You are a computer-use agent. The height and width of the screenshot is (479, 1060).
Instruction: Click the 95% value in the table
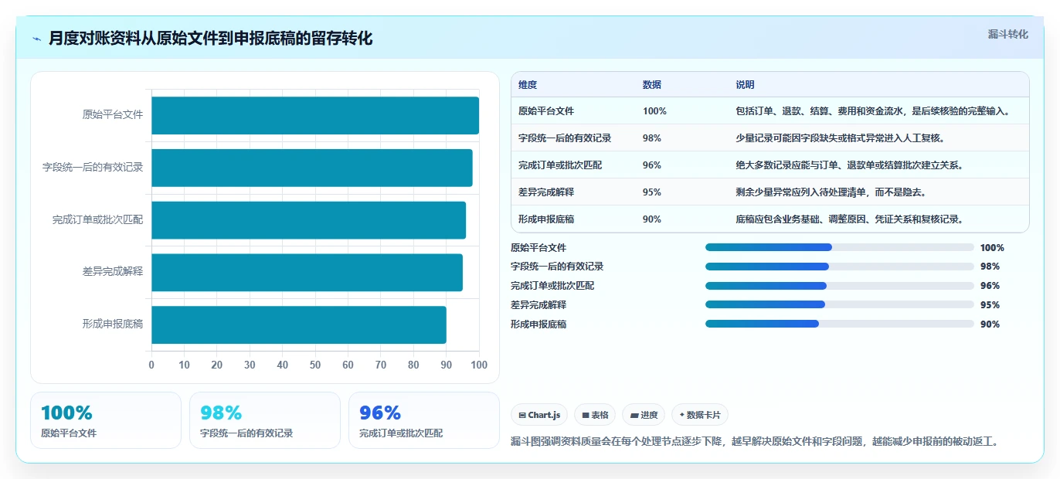[x=652, y=192]
